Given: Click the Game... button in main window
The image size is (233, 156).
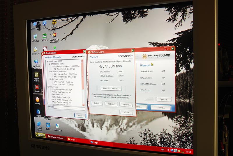Looking at the screenshot, I should pyautogui.click(x=161, y=107).
